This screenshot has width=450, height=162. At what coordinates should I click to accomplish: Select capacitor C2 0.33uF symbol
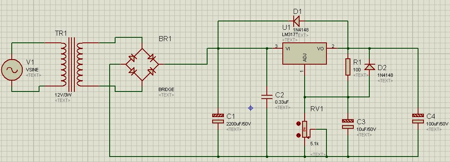click(267, 97)
